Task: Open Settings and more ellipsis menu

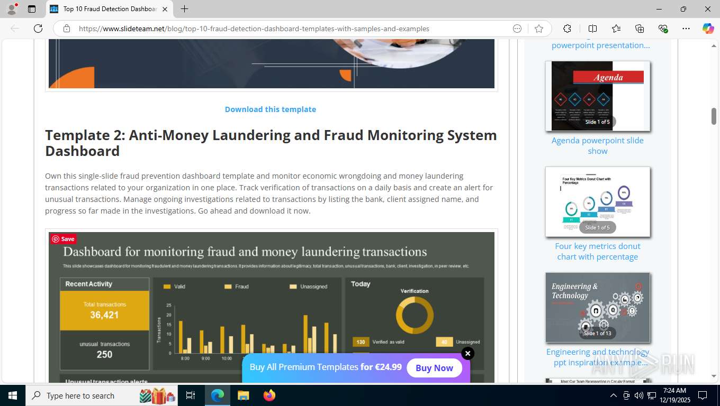Action: (686, 29)
